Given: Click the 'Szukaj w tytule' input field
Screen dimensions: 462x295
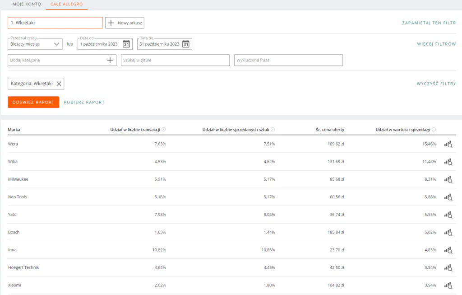Looking at the screenshot, I should pos(175,60).
